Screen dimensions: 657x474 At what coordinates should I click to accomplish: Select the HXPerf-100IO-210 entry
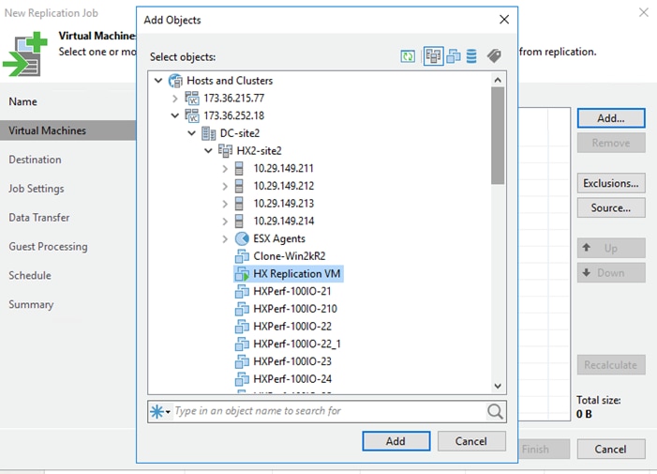pyautogui.click(x=295, y=309)
